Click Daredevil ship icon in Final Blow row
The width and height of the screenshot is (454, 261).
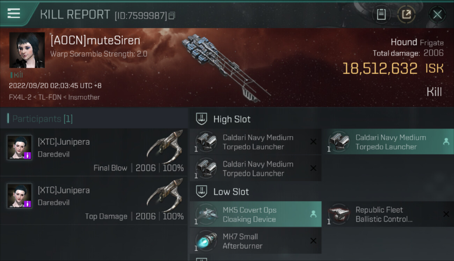click(165, 146)
